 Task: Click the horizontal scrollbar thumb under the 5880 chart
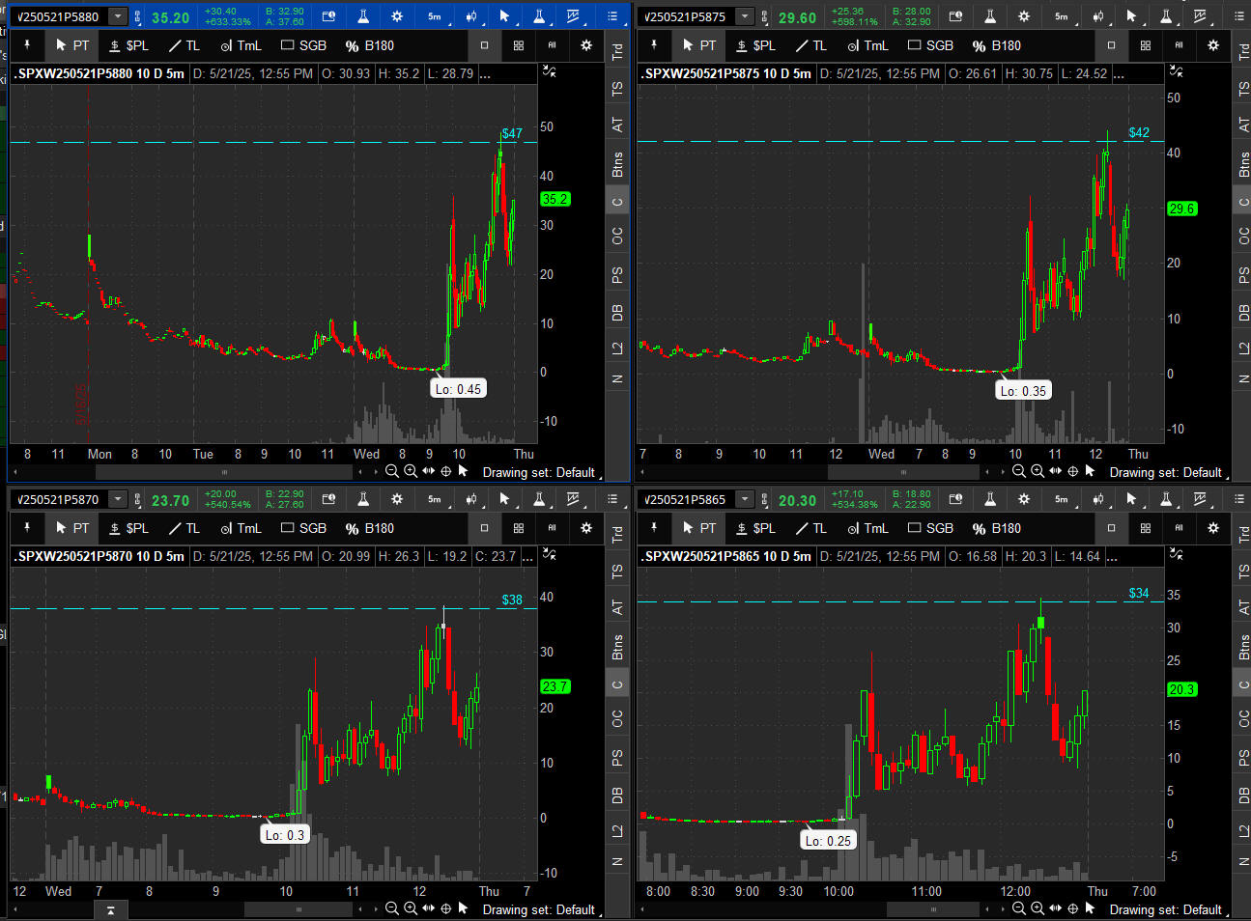coord(224,472)
